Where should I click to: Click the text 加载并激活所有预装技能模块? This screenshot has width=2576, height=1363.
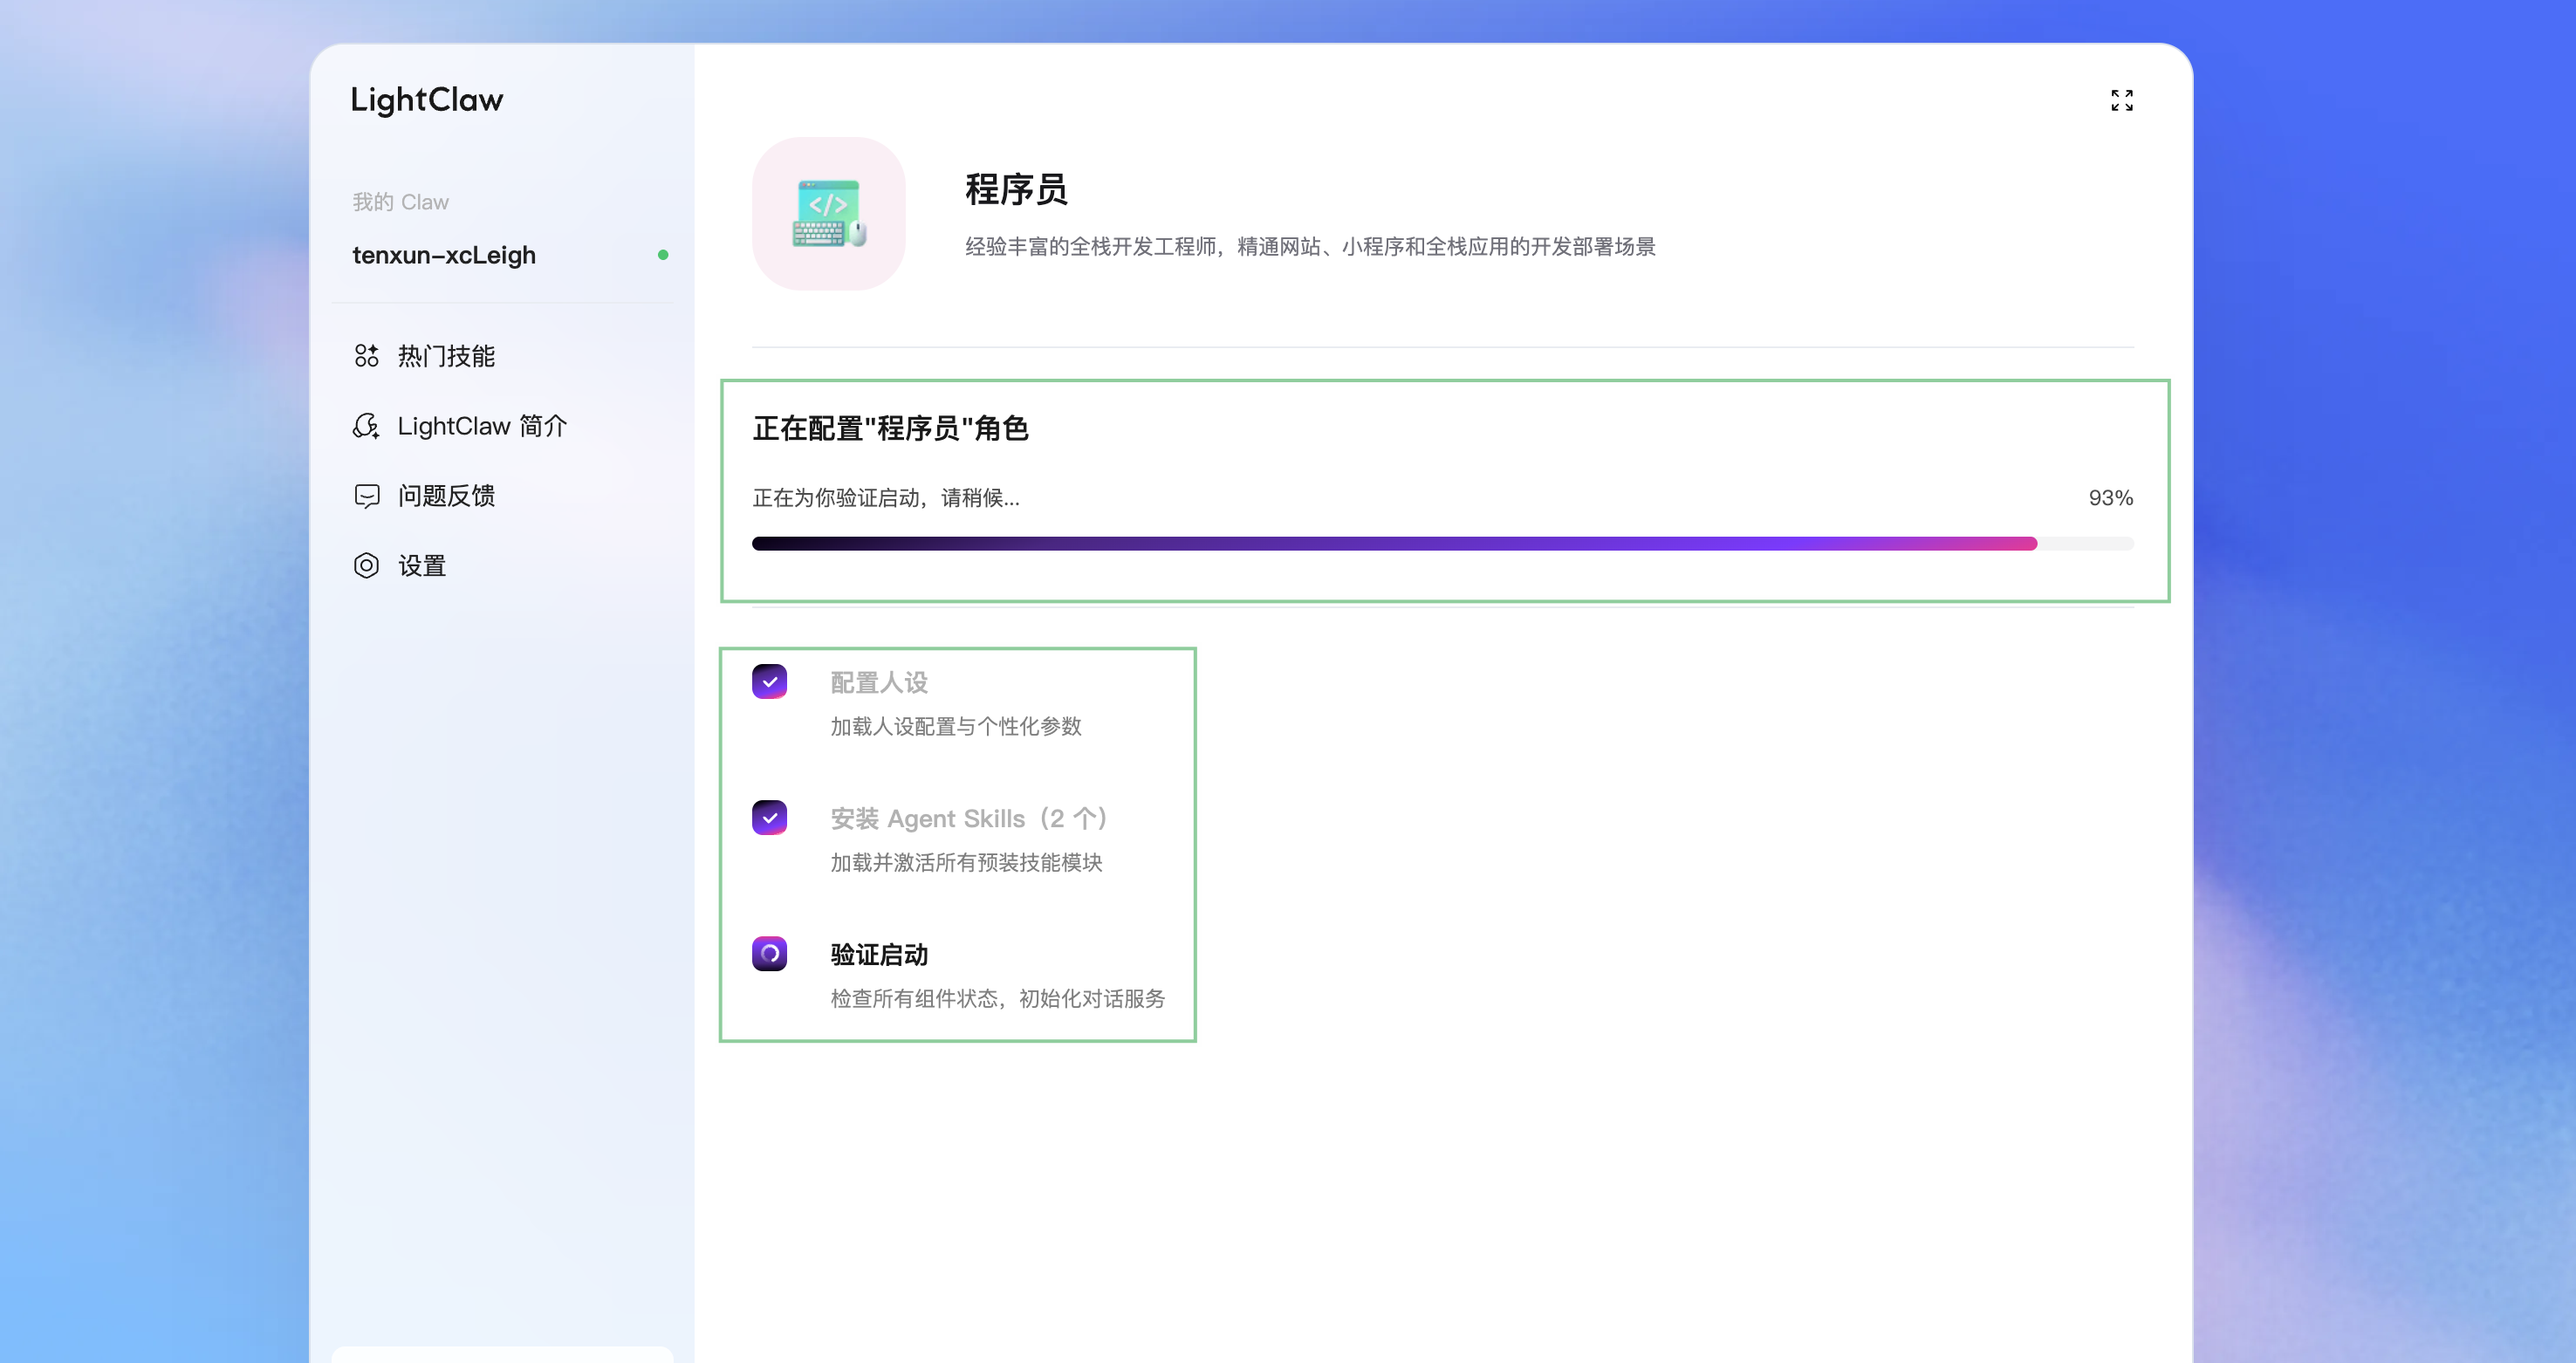(966, 862)
